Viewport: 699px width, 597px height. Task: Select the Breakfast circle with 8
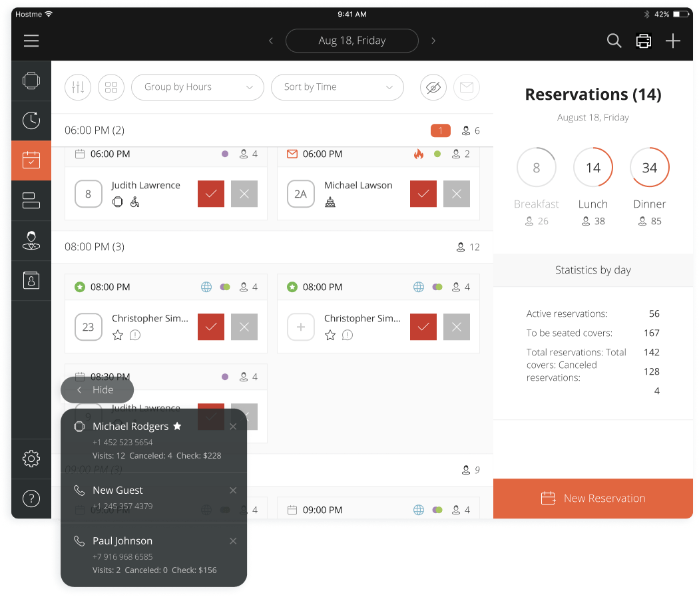pos(537,168)
